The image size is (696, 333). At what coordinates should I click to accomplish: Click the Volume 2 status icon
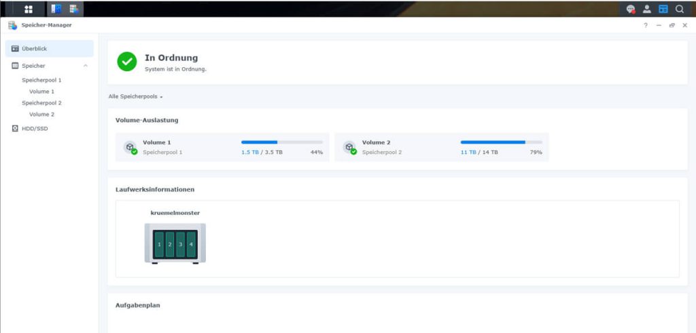(x=349, y=147)
